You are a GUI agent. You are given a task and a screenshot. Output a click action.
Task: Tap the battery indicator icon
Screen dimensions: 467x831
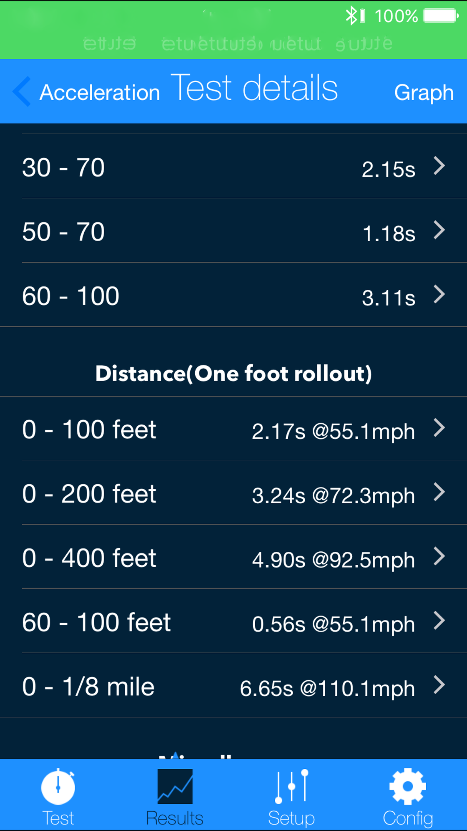tap(441, 16)
